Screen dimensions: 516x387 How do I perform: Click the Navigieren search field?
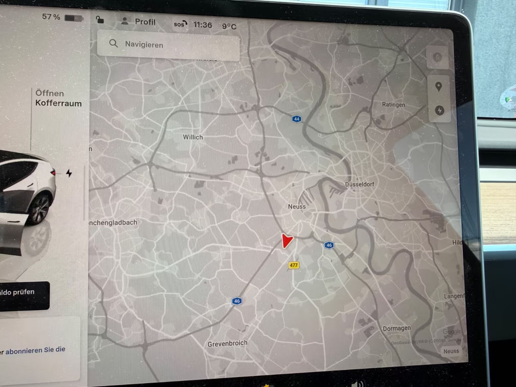(168, 45)
